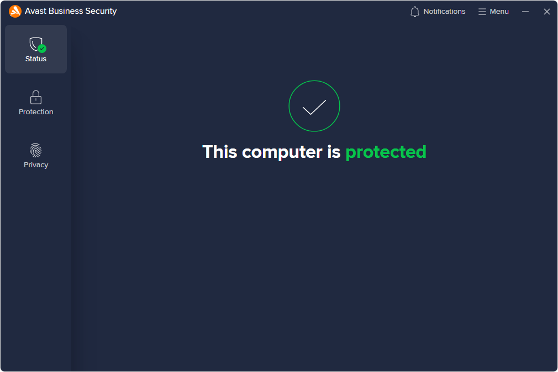Close the Avast Business Security window
The image size is (558, 372).
tap(547, 12)
